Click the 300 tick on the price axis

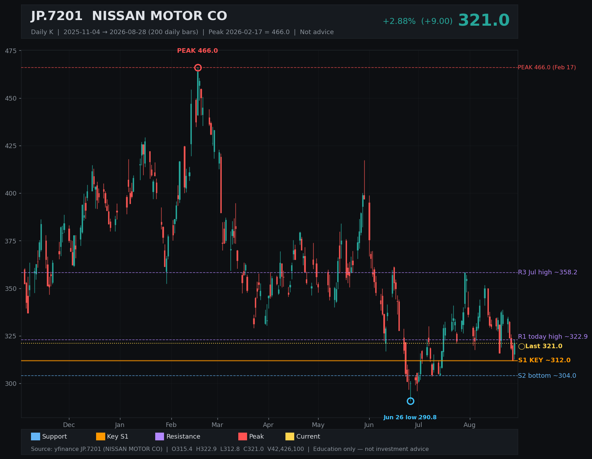[x=11, y=384]
